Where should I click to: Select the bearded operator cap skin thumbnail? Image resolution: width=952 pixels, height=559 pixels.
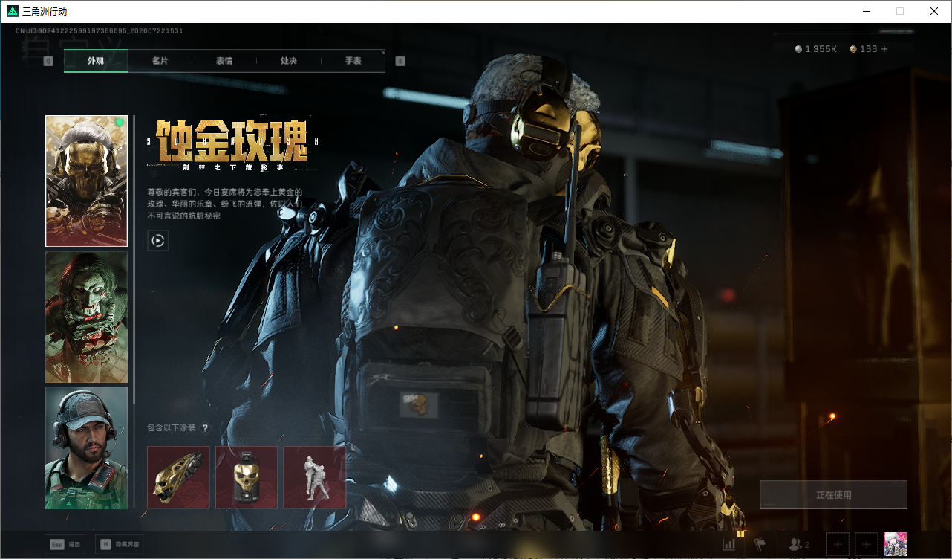[86, 447]
